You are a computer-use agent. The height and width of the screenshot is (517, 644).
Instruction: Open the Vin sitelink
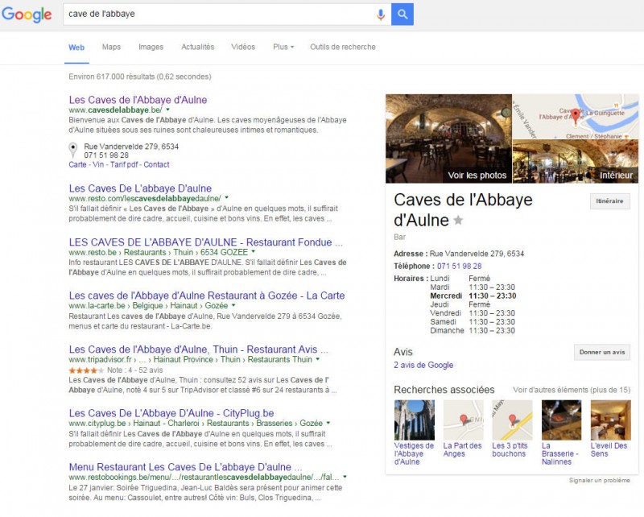(x=98, y=164)
